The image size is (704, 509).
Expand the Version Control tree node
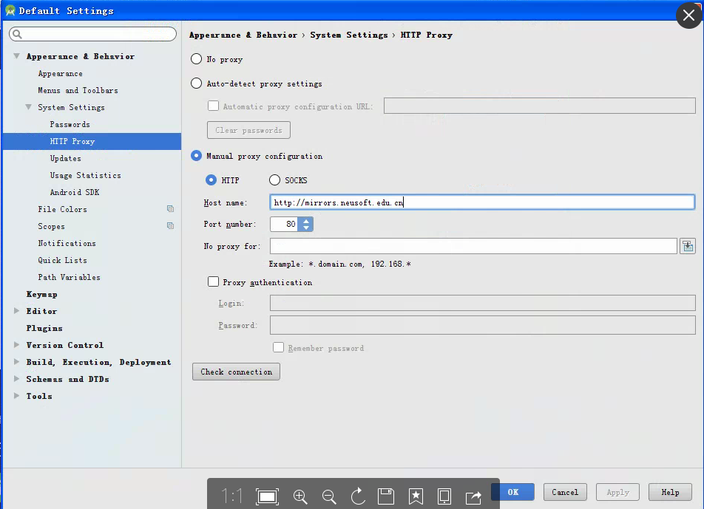(16, 345)
